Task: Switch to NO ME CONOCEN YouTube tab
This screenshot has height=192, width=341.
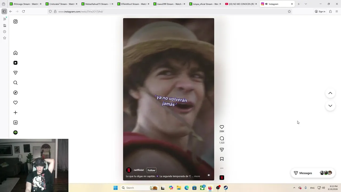Action: tap(241, 4)
